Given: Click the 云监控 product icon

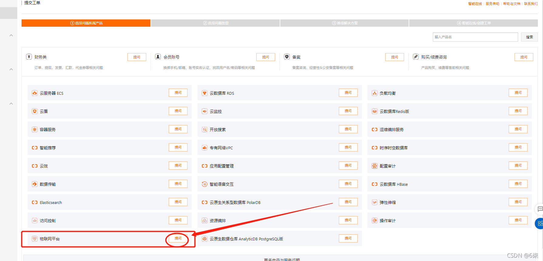Looking at the screenshot, I should 204,111.
